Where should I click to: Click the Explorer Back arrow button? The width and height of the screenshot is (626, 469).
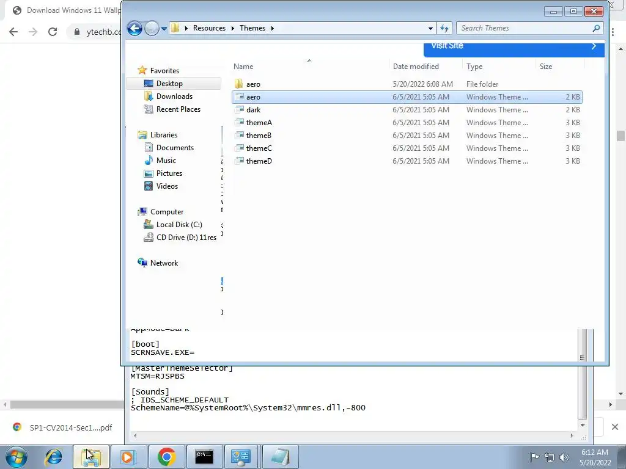(x=134, y=28)
